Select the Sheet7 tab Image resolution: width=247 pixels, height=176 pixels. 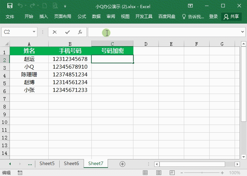(x=96, y=164)
